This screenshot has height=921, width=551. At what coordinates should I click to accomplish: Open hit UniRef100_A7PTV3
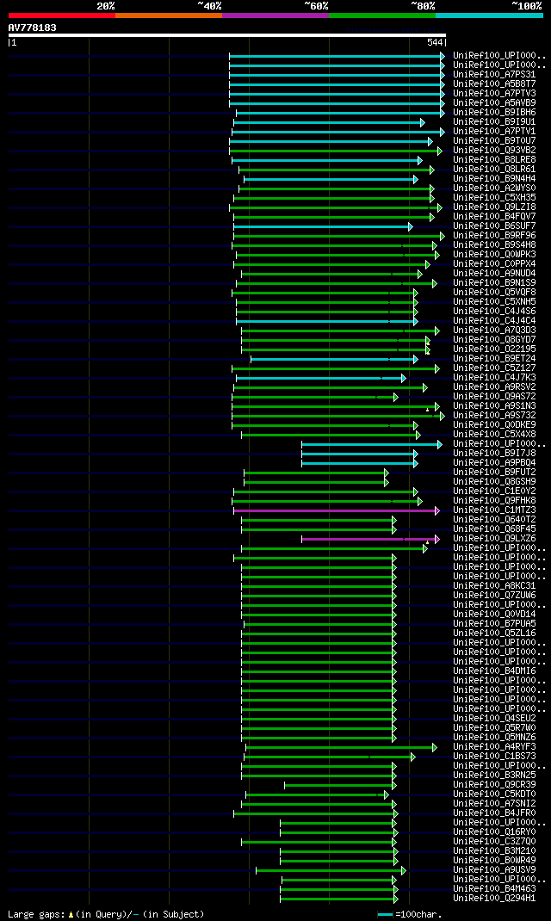point(494,94)
